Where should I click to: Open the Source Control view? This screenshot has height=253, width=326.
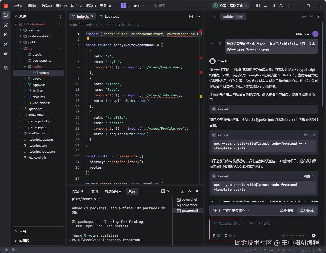pyautogui.click(x=6, y=34)
